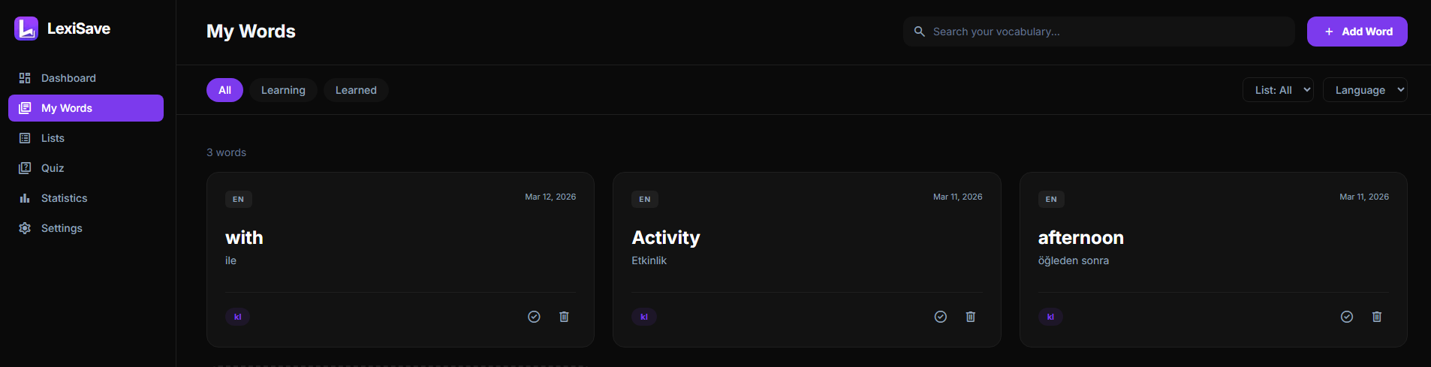1431x367 pixels.
Task: Mark "with" as learned via checkmark
Action: coord(534,317)
